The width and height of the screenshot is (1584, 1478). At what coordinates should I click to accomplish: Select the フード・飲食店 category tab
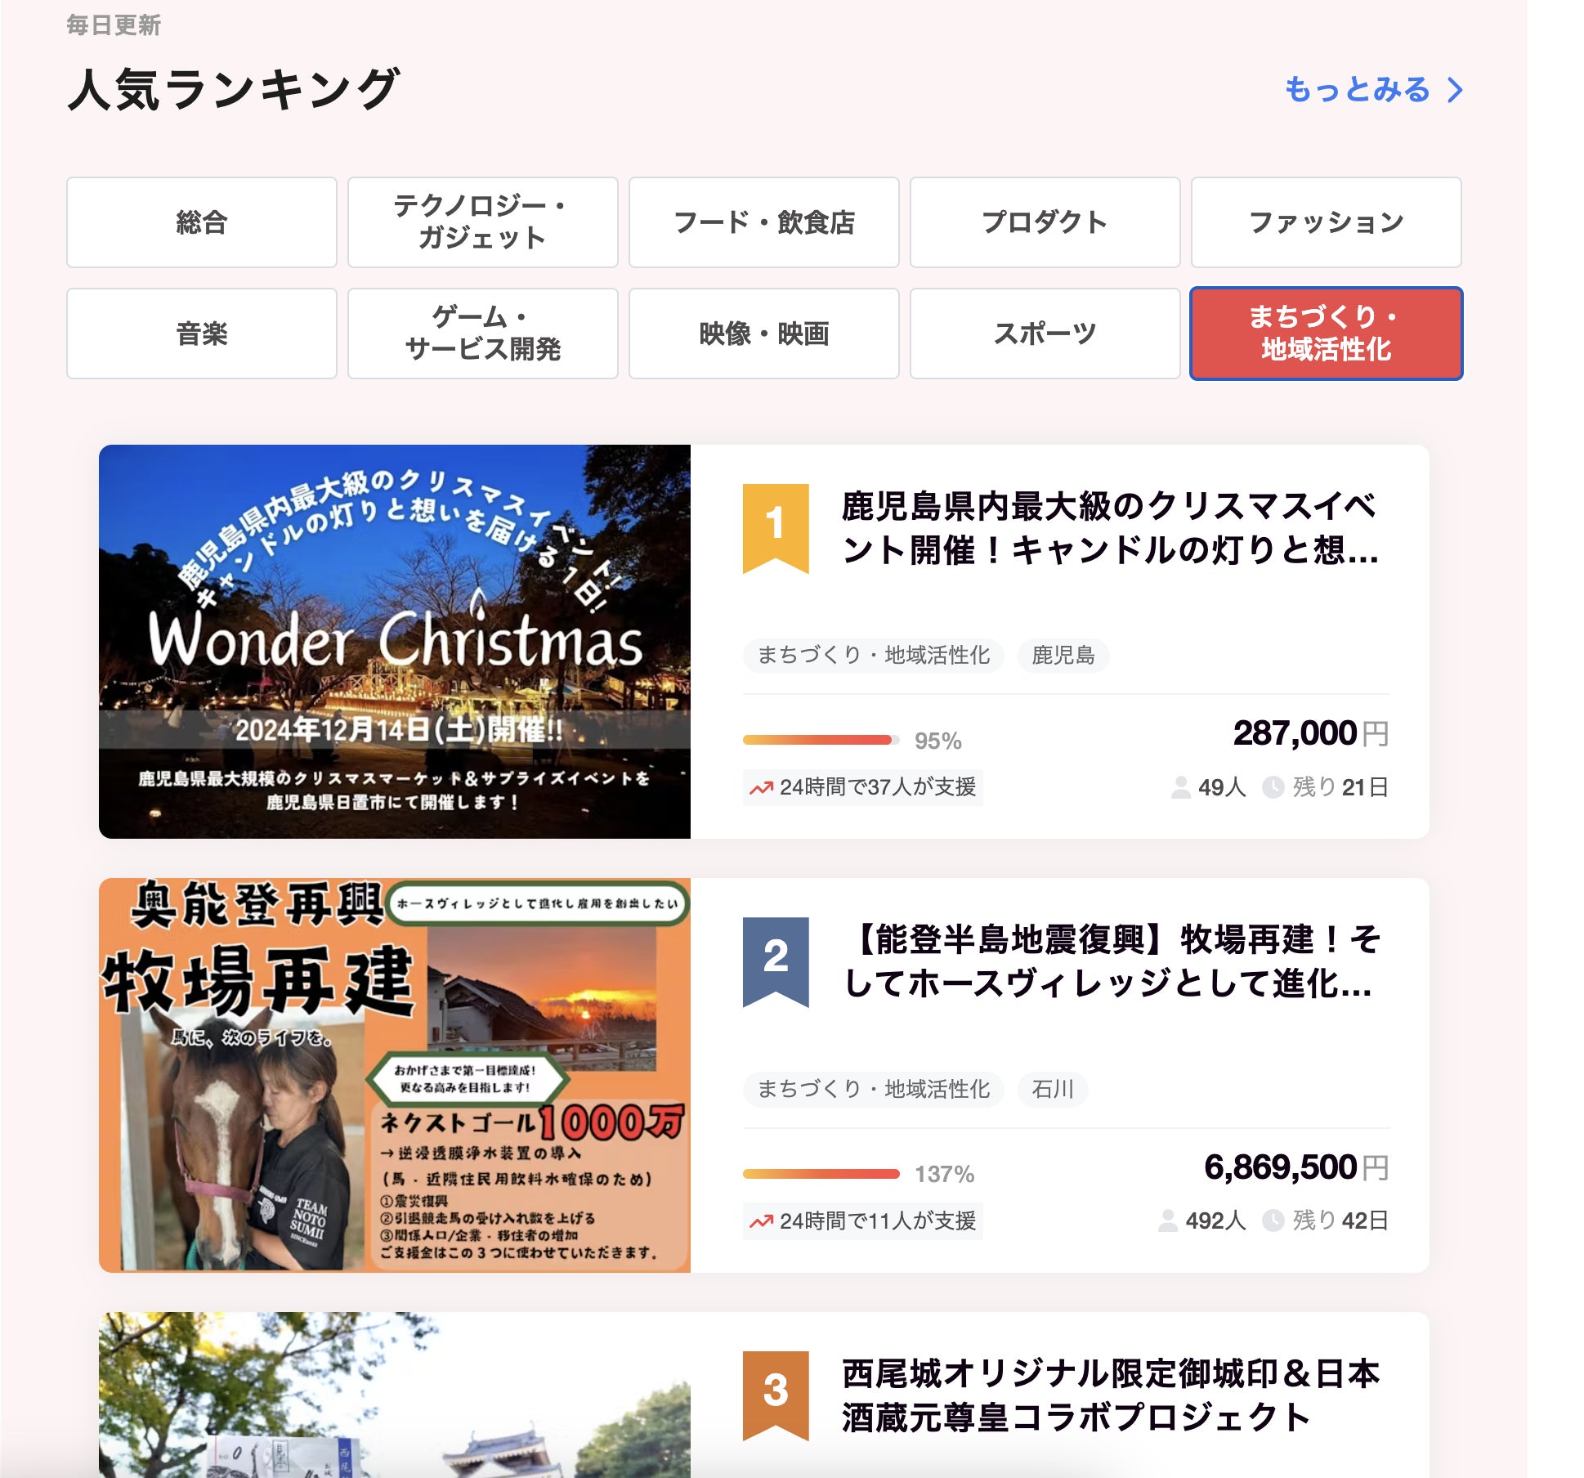pos(763,222)
